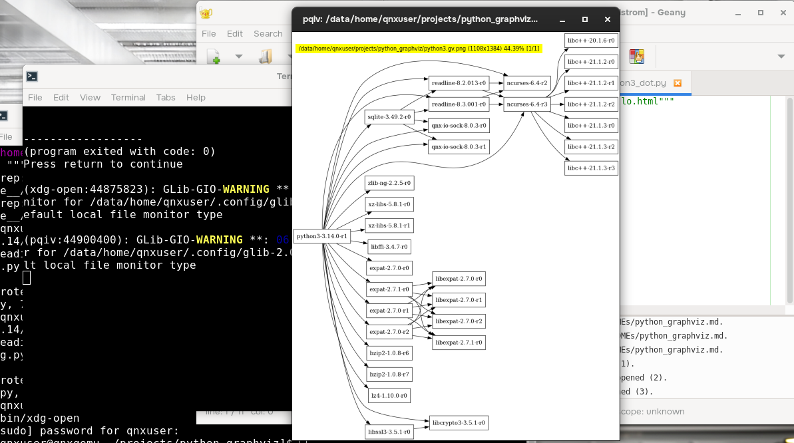Close the pqiv image viewer window

607,19
